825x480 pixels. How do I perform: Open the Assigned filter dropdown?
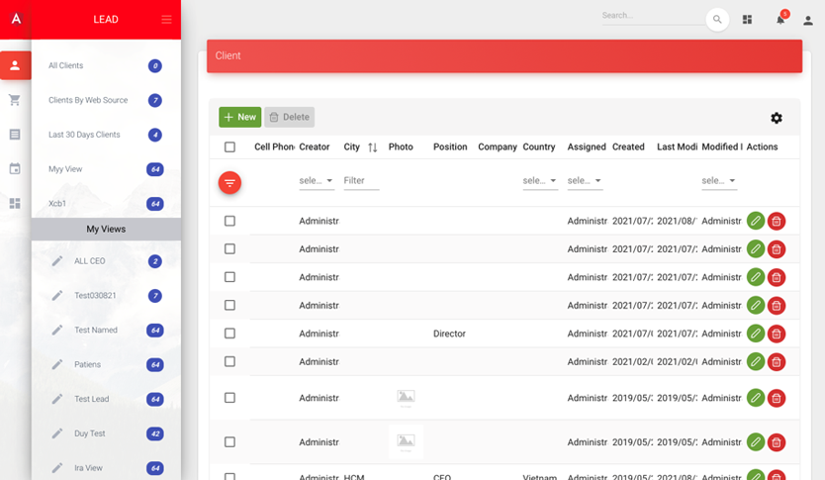[585, 181]
